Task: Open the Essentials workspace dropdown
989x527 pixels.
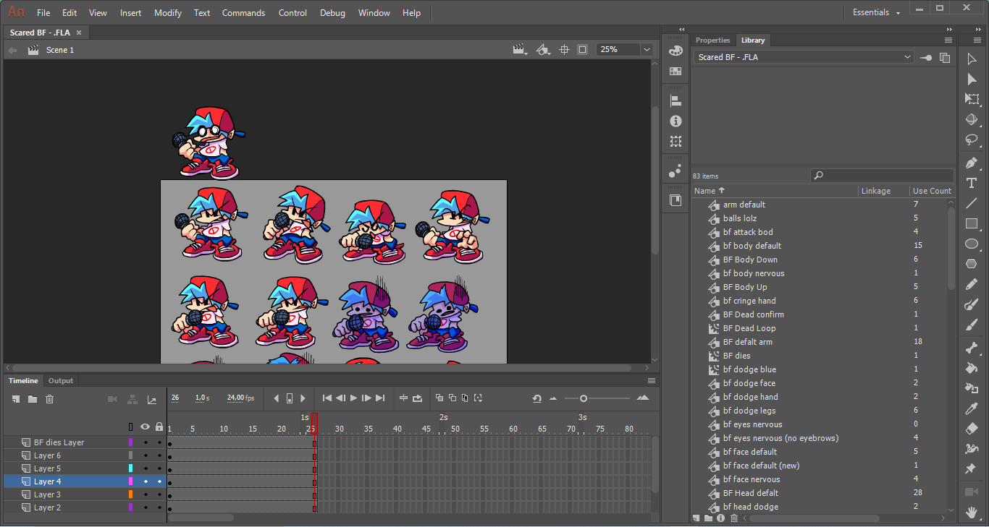Action: point(877,13)
